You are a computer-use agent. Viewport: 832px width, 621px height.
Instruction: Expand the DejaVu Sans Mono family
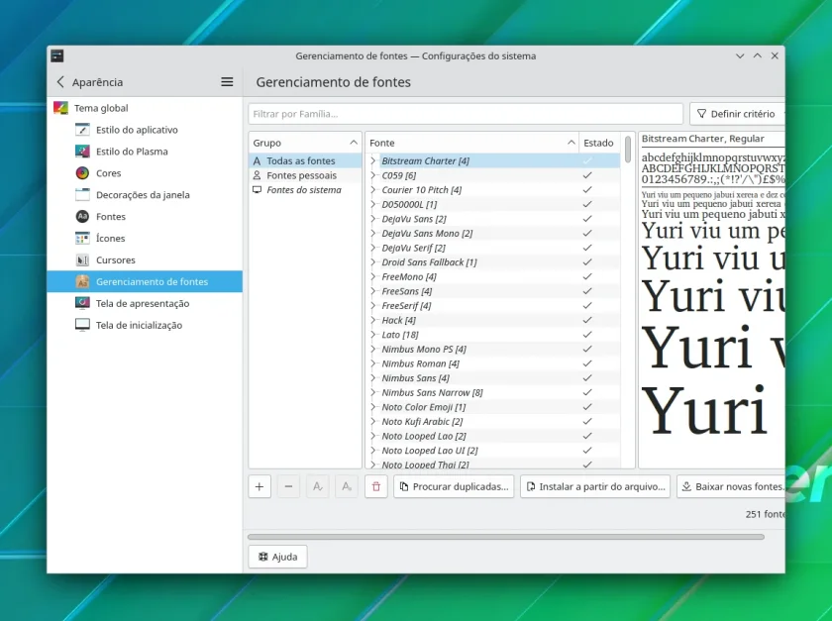[x=373, y=233]
